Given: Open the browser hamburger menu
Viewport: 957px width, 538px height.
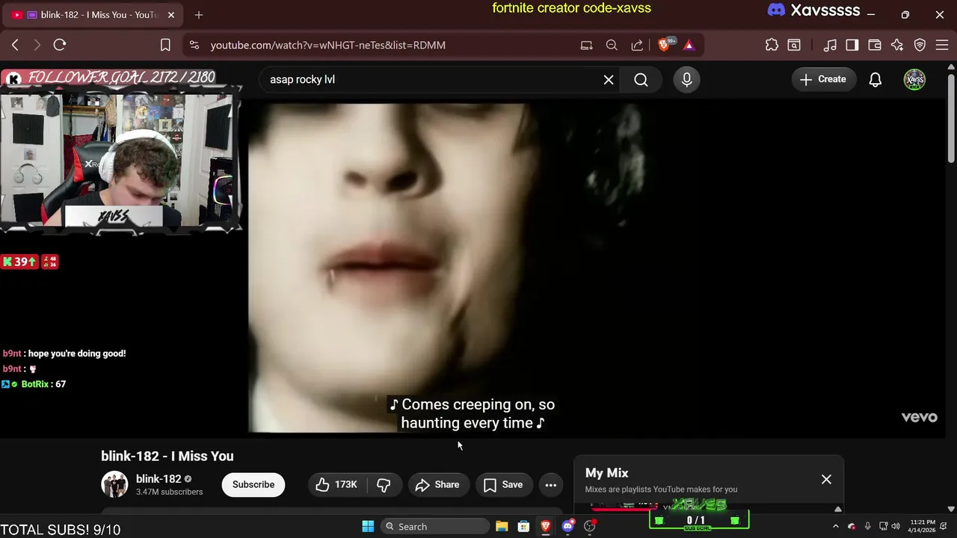Looking at the screenshot, I should click(x=942, y=45).
